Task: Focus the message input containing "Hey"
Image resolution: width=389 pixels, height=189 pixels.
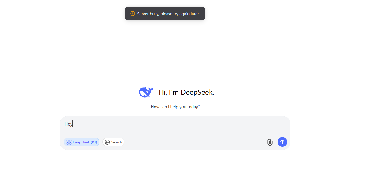Action: pyautogui.click(x=175, y=126)
